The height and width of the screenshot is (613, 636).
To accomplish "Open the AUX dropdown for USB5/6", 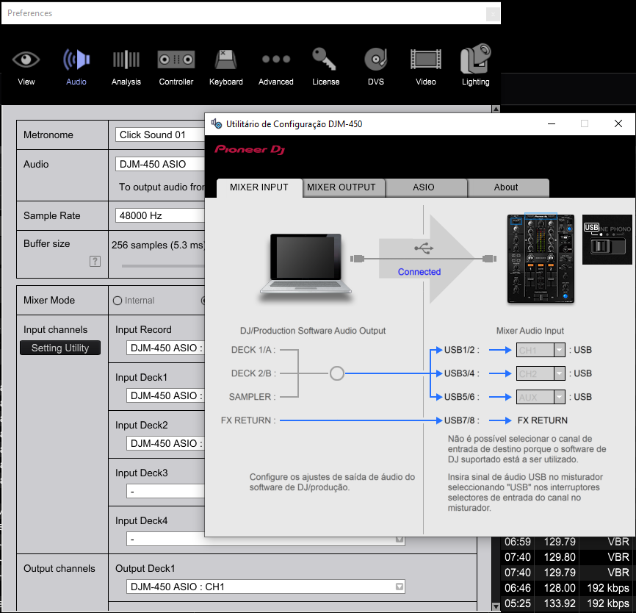I will coord(541,397).
